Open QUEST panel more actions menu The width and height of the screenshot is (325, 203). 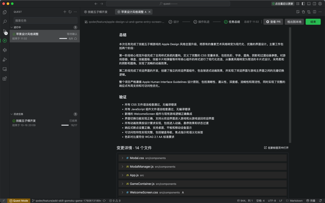(x=75, y=12)
